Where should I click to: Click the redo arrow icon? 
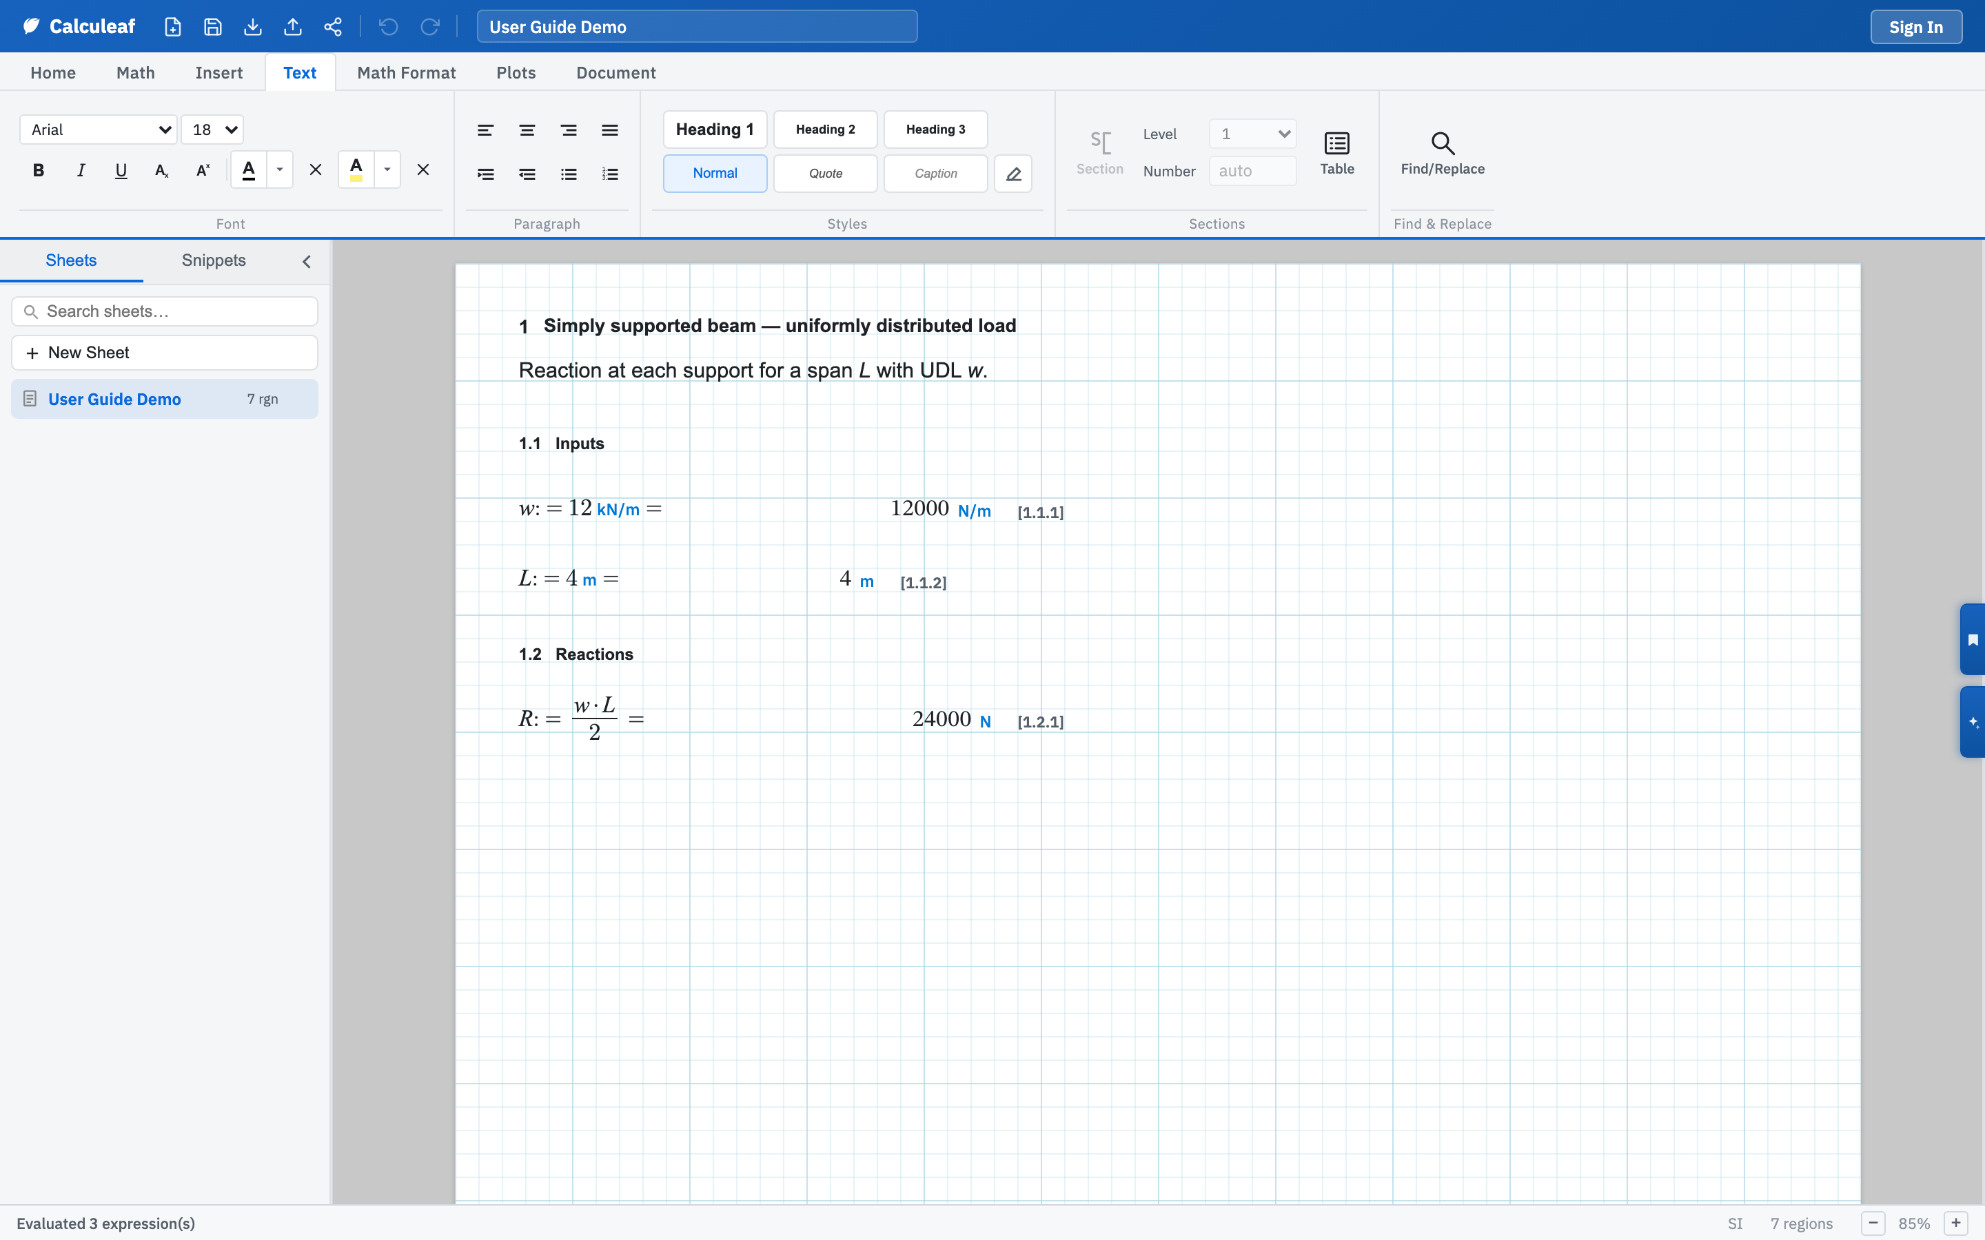[x=430, y=26]
